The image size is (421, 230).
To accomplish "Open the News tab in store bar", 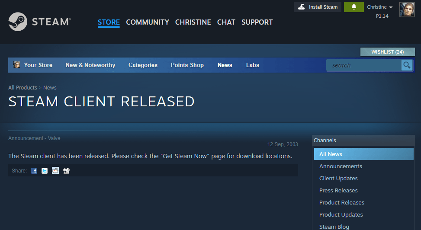I will [225, 65].
